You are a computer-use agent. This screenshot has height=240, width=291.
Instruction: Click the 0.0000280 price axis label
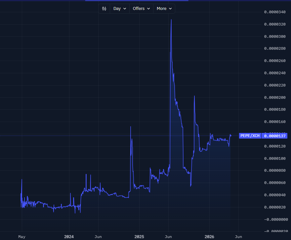(275, 48)
